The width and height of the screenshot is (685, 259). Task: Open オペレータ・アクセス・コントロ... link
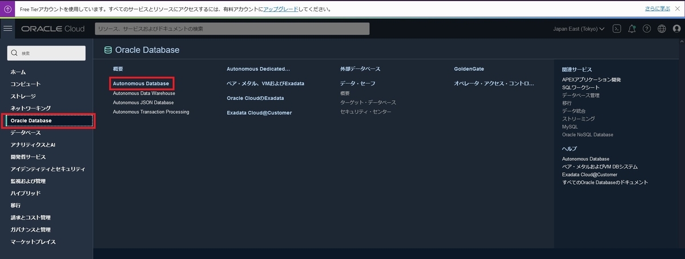[494, 83]
